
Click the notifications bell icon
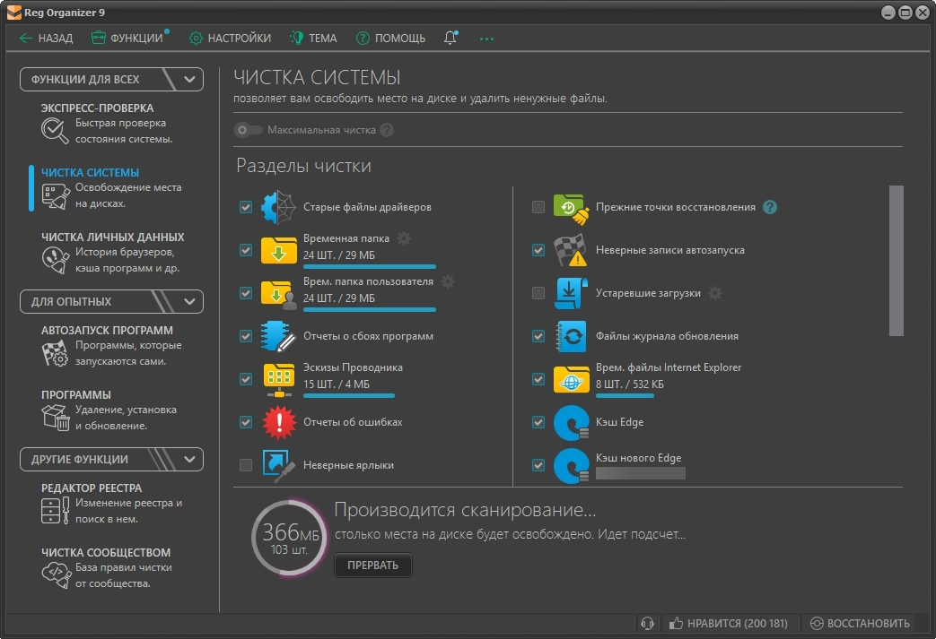click(450, 38)
